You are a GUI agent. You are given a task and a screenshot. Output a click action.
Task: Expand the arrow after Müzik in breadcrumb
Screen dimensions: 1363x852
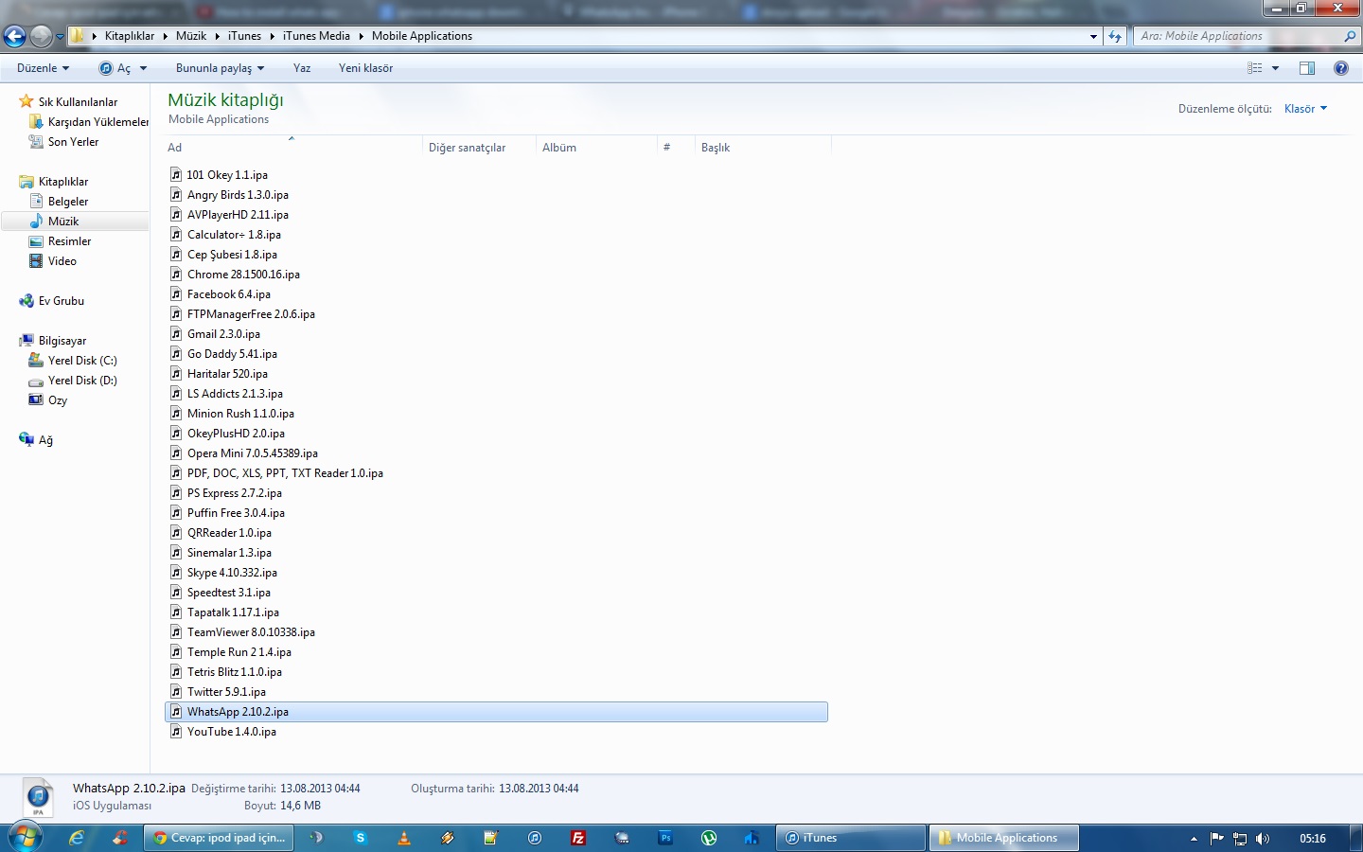(x=218, y=36)
